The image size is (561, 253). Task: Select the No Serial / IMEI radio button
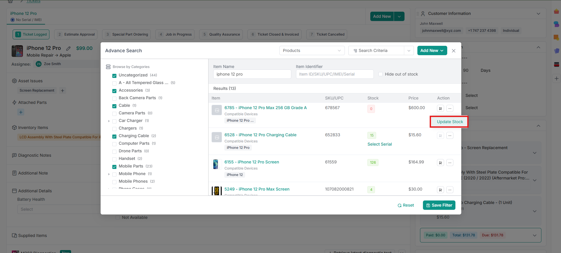tap(13, 20)
